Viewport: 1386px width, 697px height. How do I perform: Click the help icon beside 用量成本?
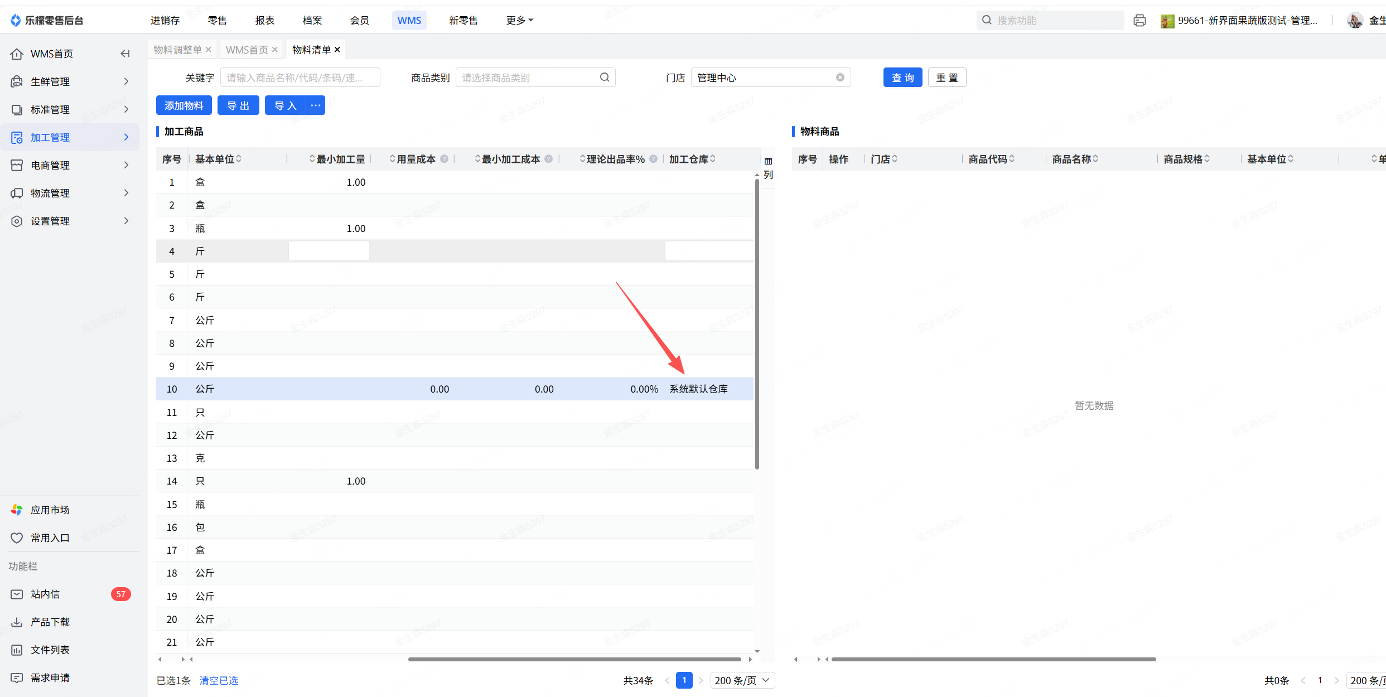445,159
